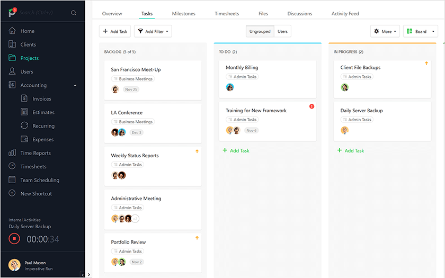The width and height of the screenshot is (445, 278).
Task: Click the TO DO column header
Action: (228, 52)
